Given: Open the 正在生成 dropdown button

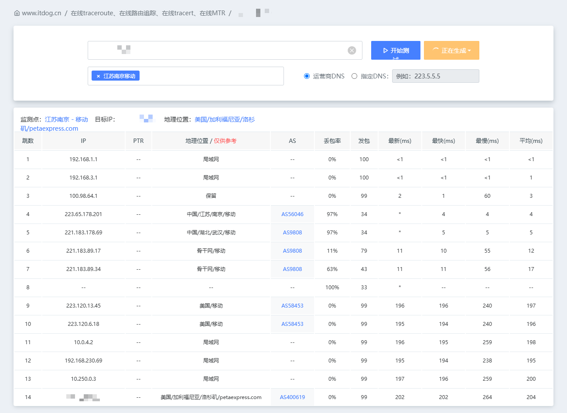Looking at the screenshot, I should [x=451, y=51].
